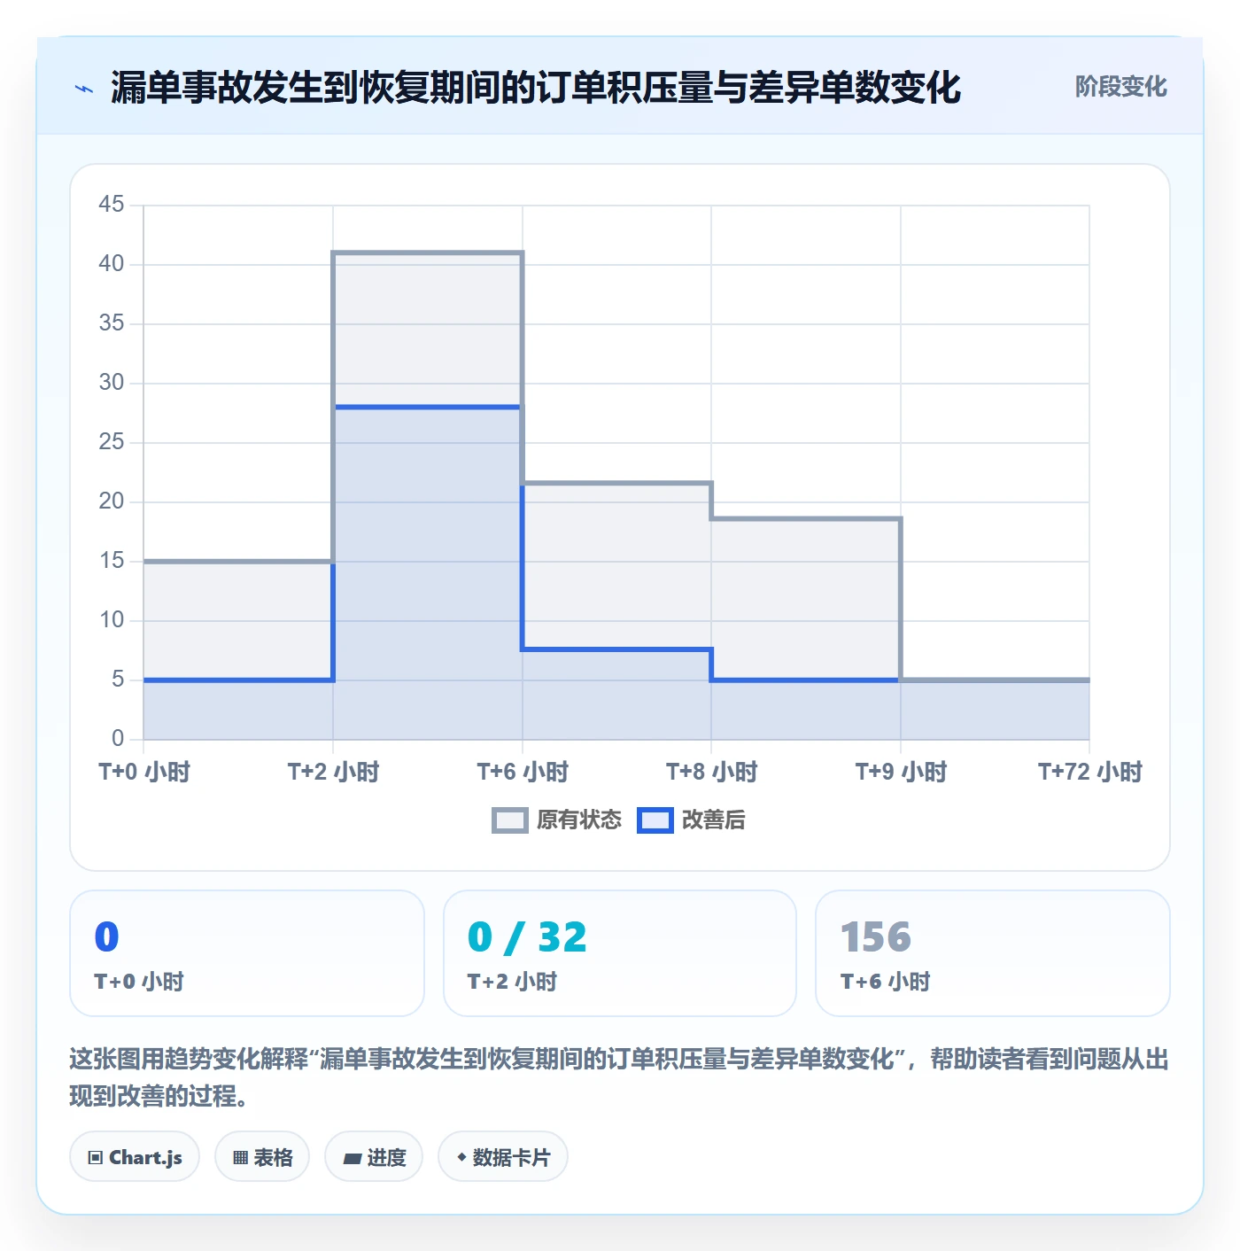Image resolution: width=1240 pixels, height=1251 pixels.
Task: Click the 30 tick on the y-axis
Action: pyautogui.click(x=112, y=383)
